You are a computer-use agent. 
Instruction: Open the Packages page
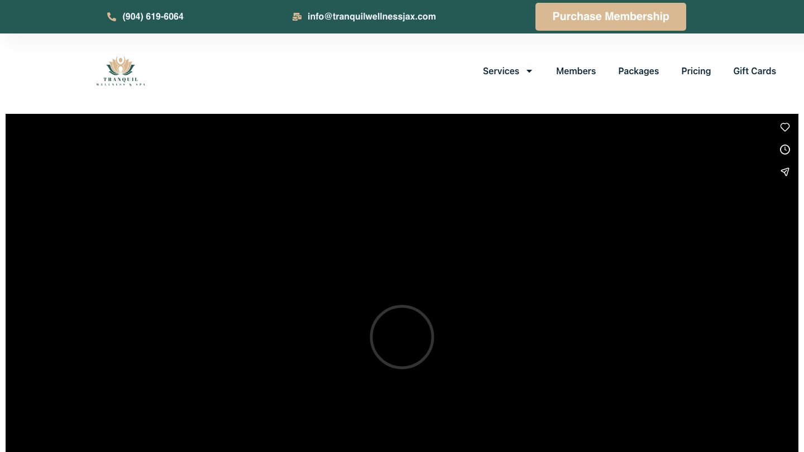(638, 71)
